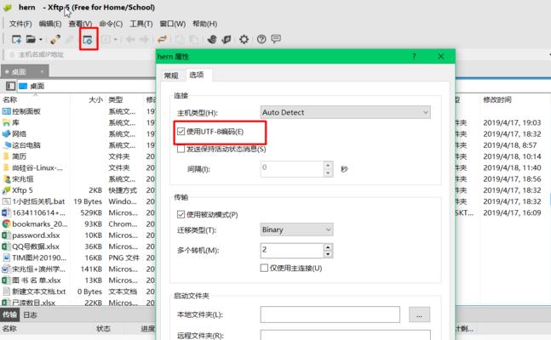Screen dimensions: 551x340
Task: Open the 文件(F) menu
Action: [x=20, y=24]
